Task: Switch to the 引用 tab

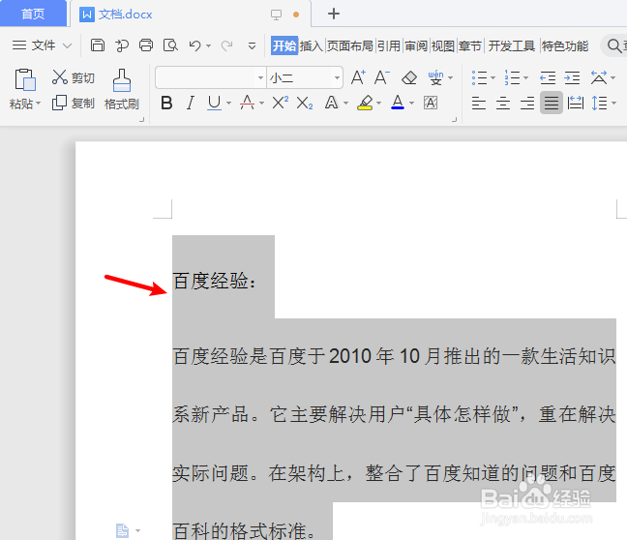Action: (x=389, y=46)
